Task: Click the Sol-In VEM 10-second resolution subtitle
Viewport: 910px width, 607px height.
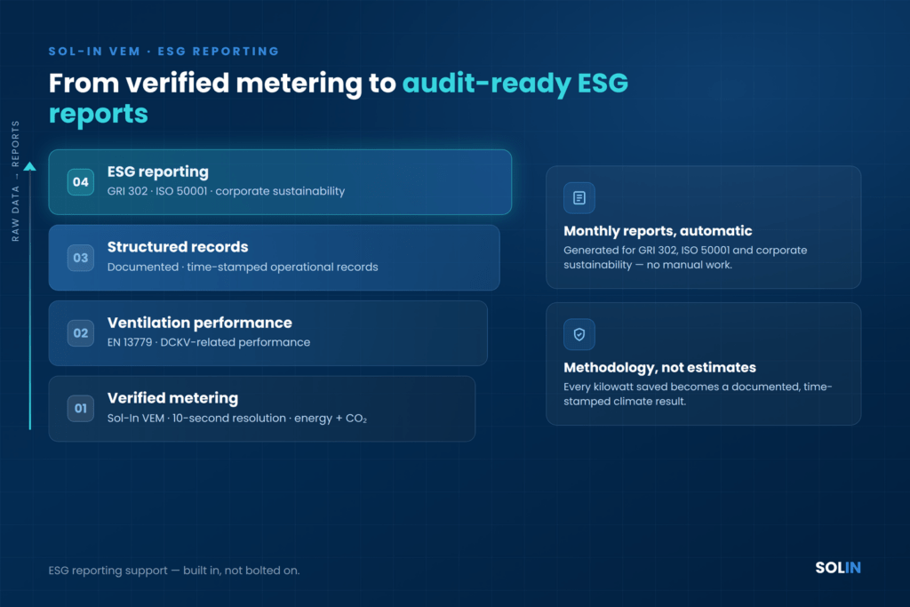Action: click(x=236, y=418)
